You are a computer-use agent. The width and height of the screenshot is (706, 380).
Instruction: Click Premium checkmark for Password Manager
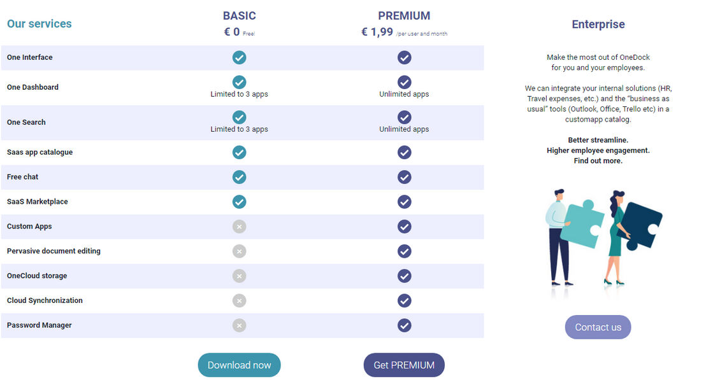coord(405,326)
